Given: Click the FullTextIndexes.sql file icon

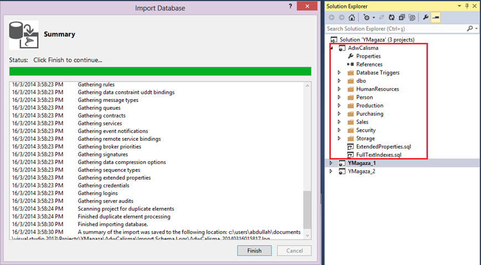Looking at the screenshot, I should click(350, 155).
